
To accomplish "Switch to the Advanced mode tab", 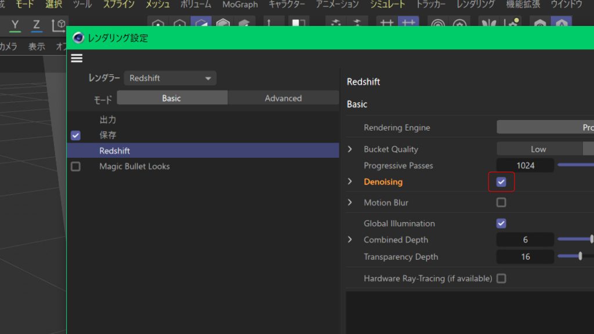I will click(x=283, y=98).
